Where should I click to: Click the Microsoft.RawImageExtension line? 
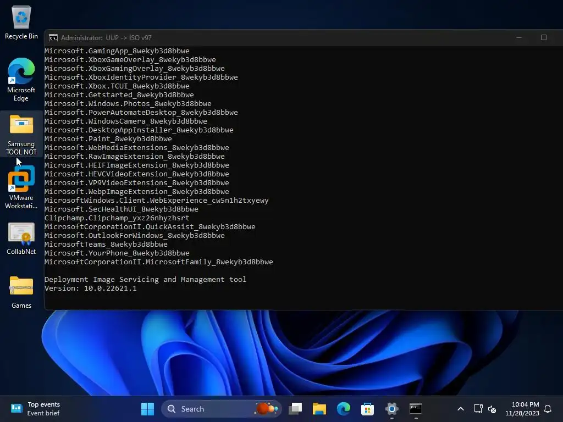[x=135, y=157]
